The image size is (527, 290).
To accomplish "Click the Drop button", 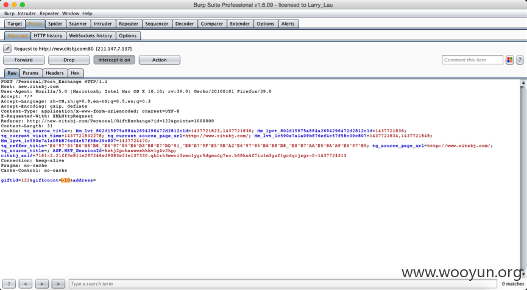I will (69, 60).
